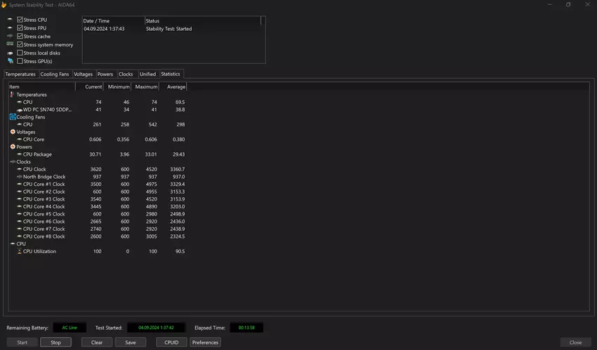
Task: Click the AIDA64 flame icon in title bar
Action: (x=4, y=4)
